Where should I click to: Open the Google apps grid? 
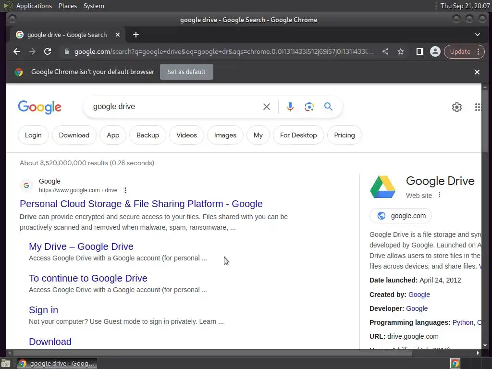point(478,107)
